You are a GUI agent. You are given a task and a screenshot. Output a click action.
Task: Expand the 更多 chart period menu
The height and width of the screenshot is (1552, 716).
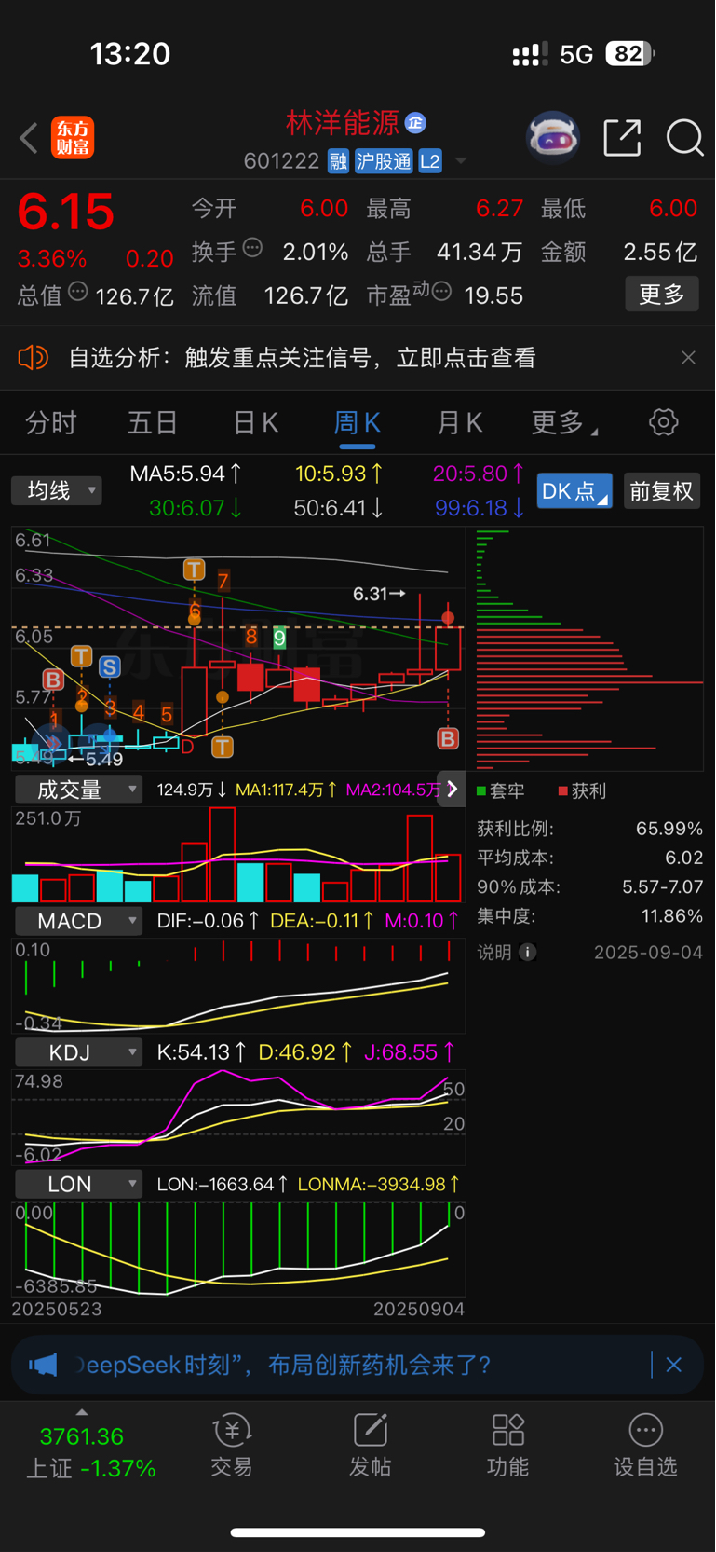564,423
